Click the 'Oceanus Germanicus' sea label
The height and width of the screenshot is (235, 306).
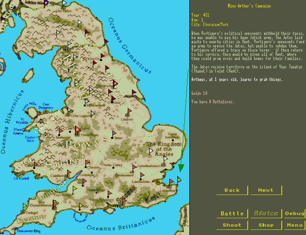pyautogui.click(x=130, y=46)
